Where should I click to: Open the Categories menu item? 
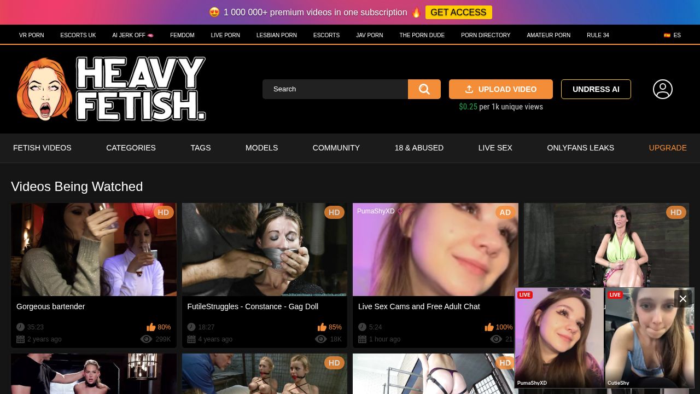[x=131, y=148]
